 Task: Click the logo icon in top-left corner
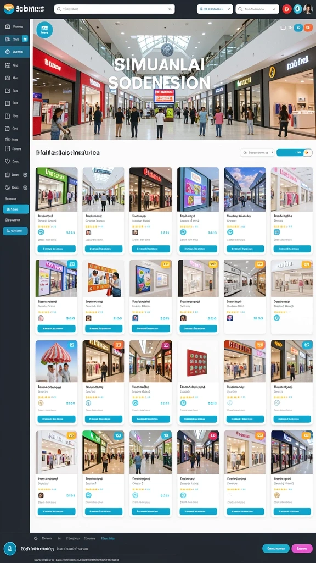[x=9, y=9]
